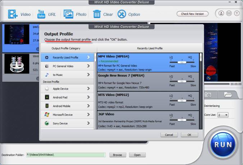243x165 pixels.
Task: Select Google New Nexus 7 (MPEG4) profile
Action: click(x=148, y=82)
